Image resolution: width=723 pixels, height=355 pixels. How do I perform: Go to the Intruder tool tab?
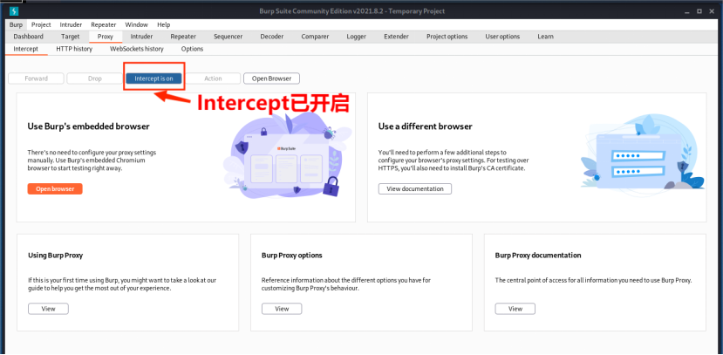141,37
